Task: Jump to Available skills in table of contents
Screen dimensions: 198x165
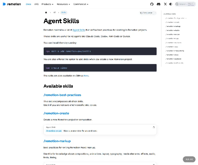Action: (169, 14)
